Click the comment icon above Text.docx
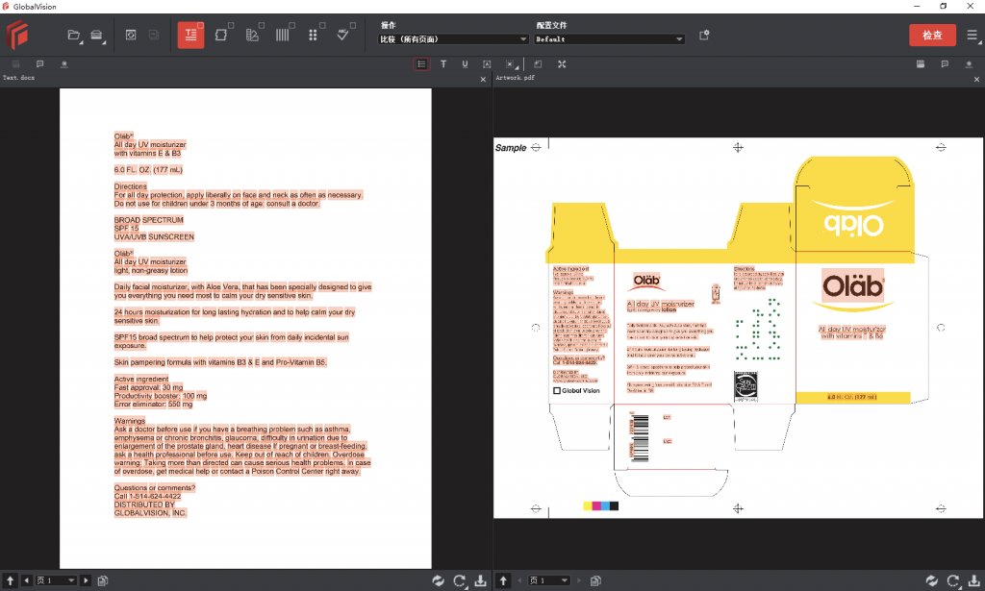985x591 pixels. coord(39,64)
